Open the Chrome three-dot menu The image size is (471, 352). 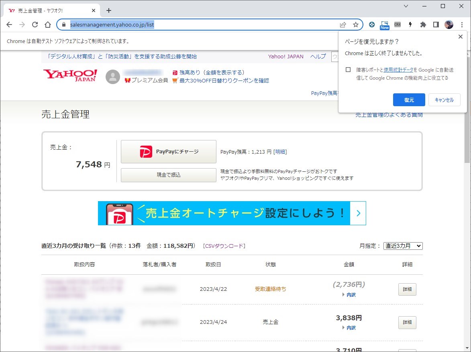pos(462,25)
